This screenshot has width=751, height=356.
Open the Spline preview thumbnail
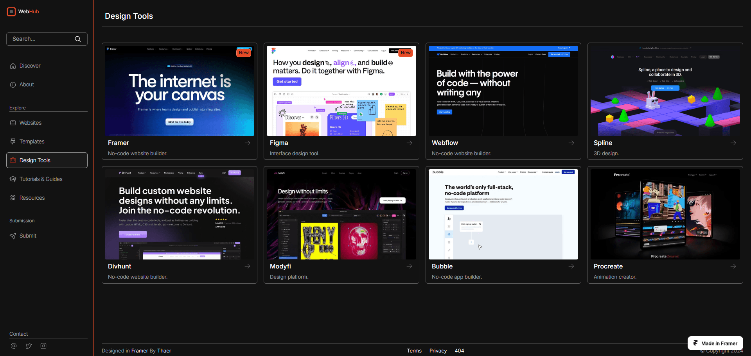(665, 91)
